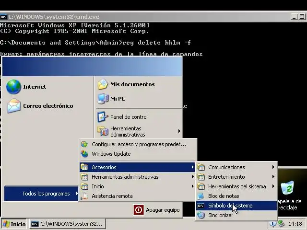Click the Mis documentos folder icon
The width and height of the screenshot is (307, 230).
pyautogui.click(x=103, y=84)
